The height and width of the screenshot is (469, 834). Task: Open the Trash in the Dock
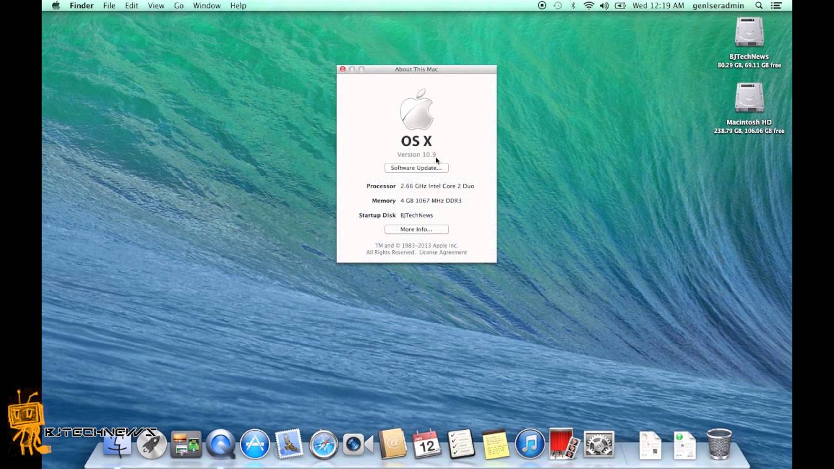[719, 444]
